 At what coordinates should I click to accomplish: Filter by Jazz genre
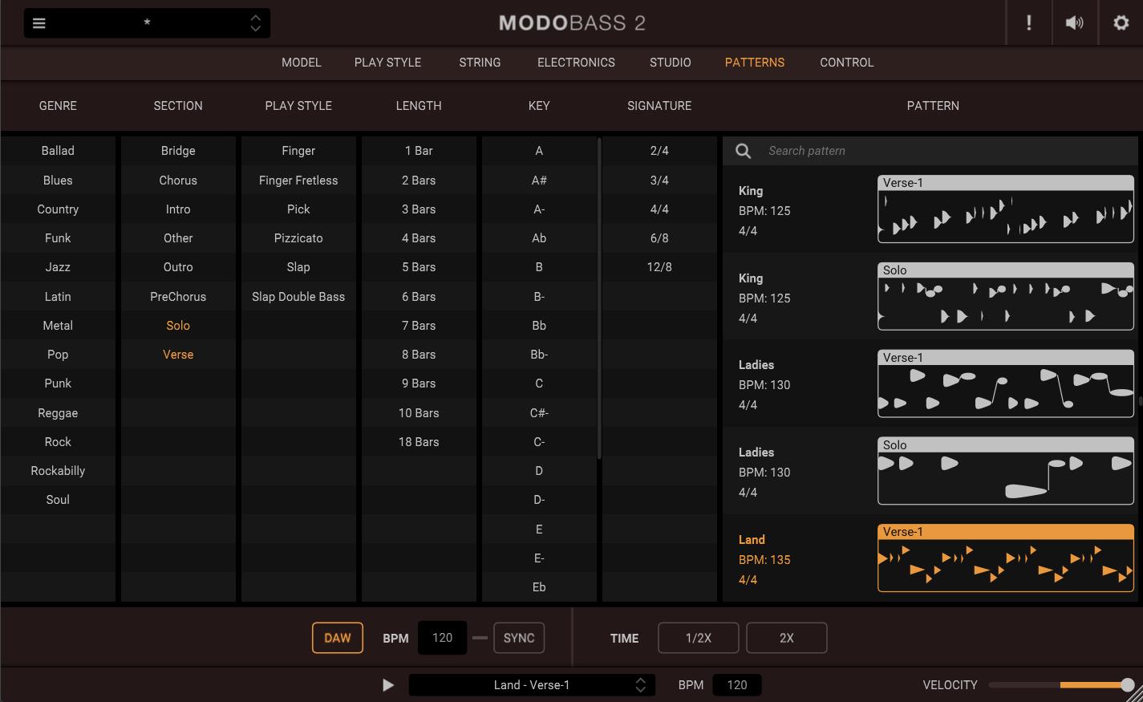[x=58, y=267]
